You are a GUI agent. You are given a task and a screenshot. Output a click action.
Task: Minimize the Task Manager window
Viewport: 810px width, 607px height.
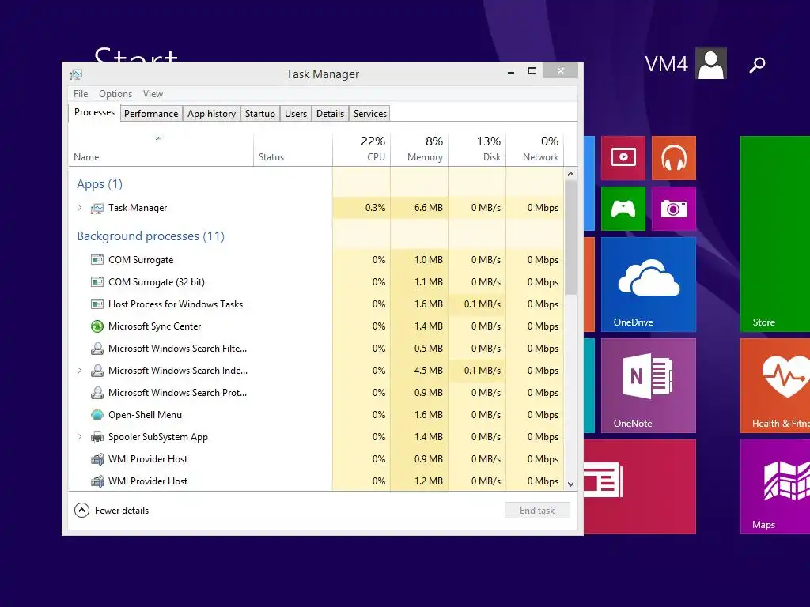[511, 71]
